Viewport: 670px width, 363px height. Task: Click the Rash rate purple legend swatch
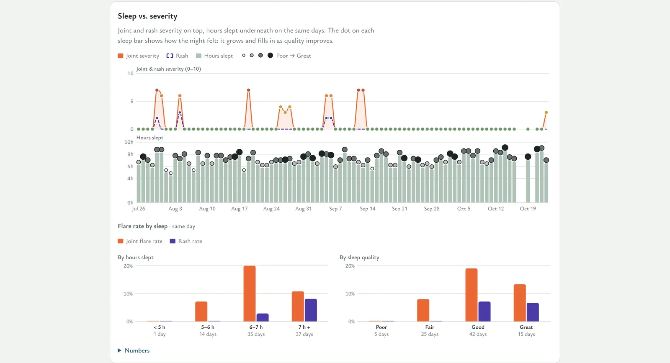click(x=173, y=241)
